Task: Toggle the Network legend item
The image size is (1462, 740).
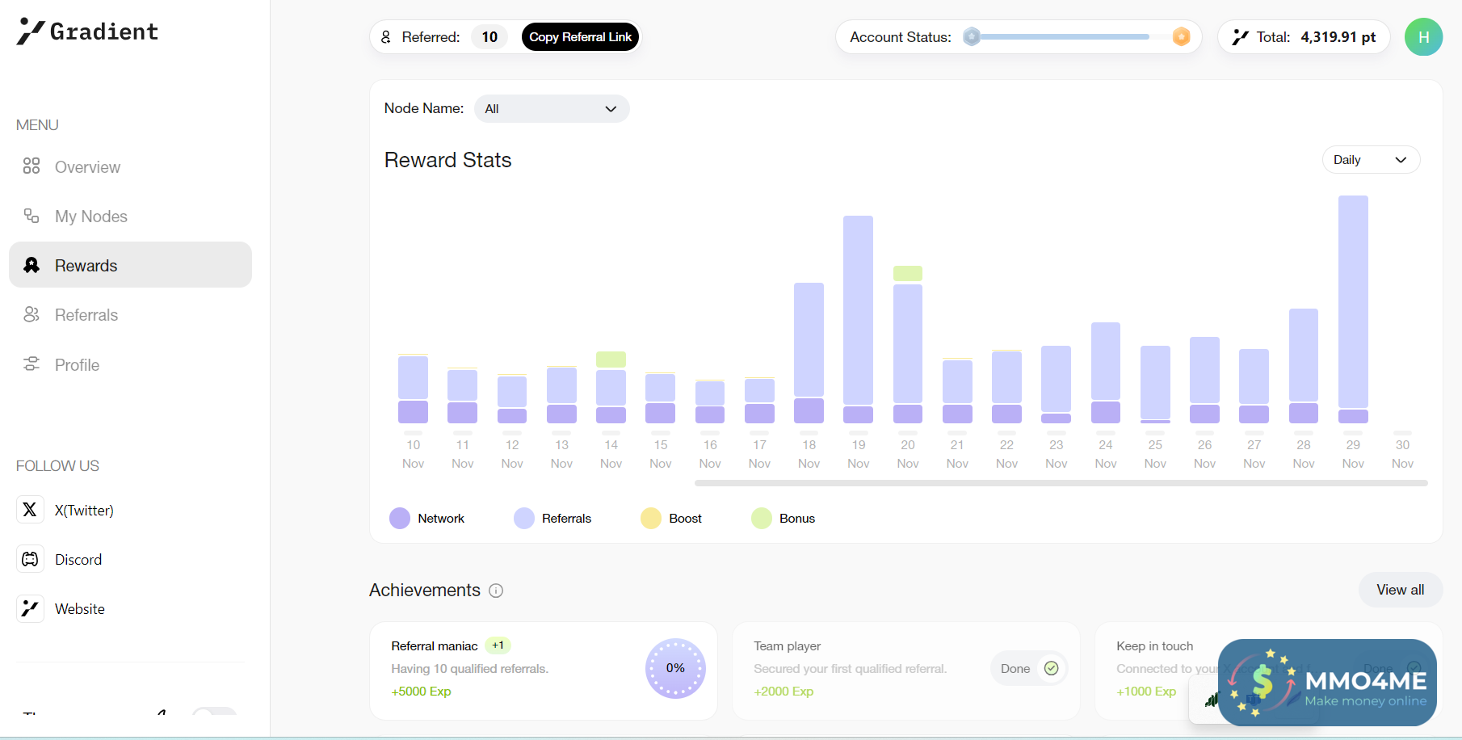Action: point(426,518)
